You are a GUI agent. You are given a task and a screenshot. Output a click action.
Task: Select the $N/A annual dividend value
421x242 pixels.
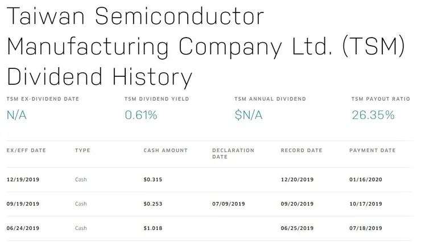tap(248, 115)
